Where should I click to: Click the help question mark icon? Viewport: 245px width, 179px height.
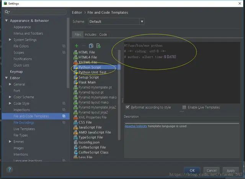9,169
